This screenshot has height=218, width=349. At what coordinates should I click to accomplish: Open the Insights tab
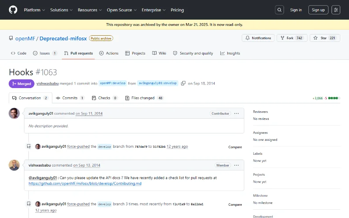(x=230, y=53)
